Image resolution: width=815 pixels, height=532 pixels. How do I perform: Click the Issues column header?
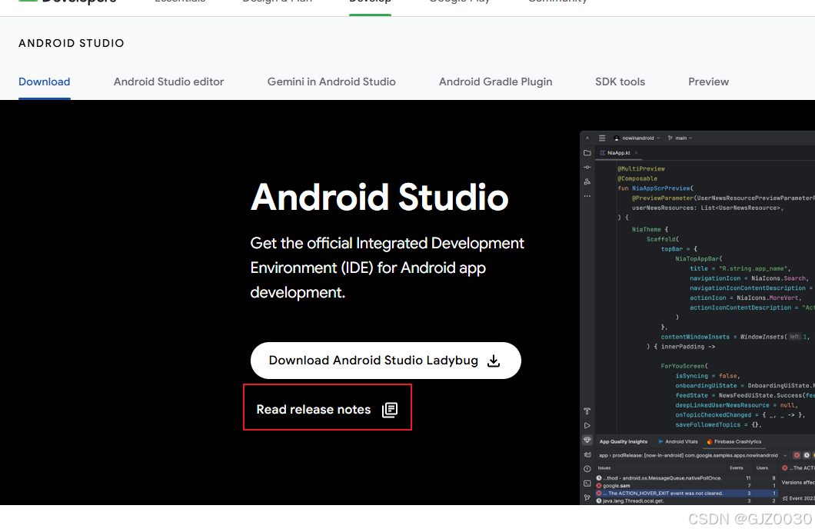point(604,468)
